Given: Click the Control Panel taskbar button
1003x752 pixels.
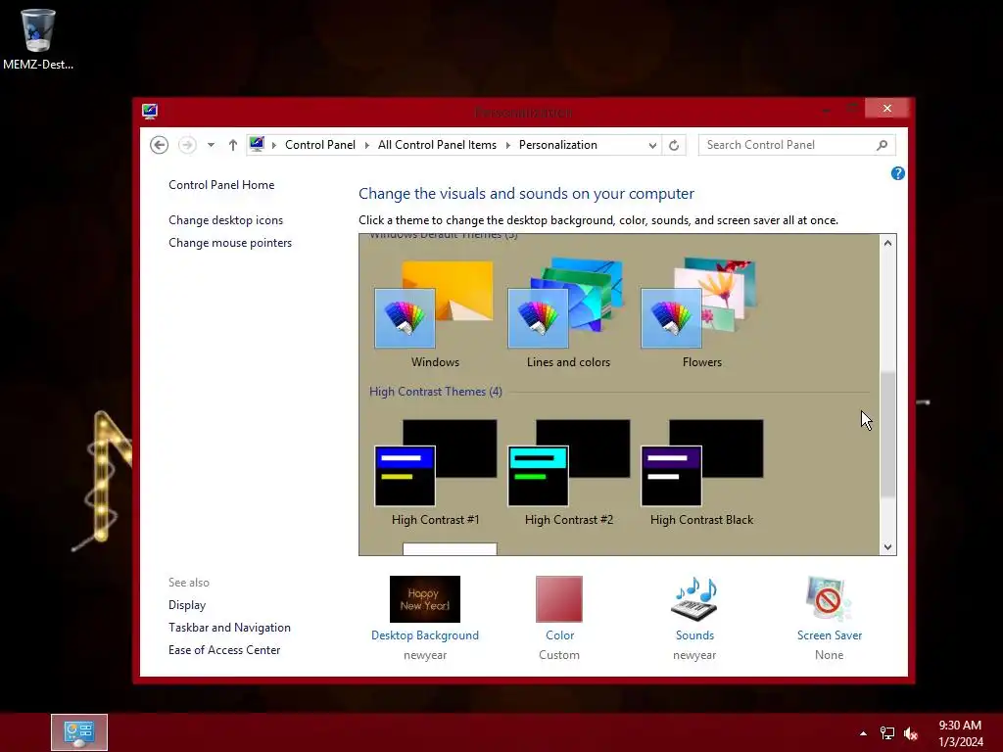Looking at the screenshot, I should 79,732.
